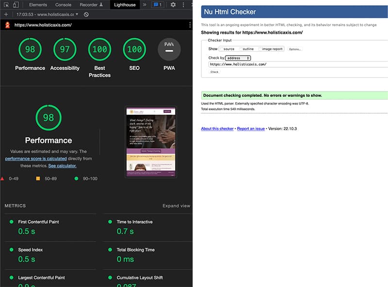The image size is (388, 287).
Task: Open Lighthouse report tools three-dot menu
Action: (x=190, y=25)
